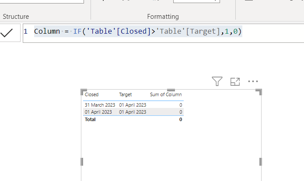Commit the formula with the checkmark icon
This screenshot has height=181, width=304.
(7, 33)
